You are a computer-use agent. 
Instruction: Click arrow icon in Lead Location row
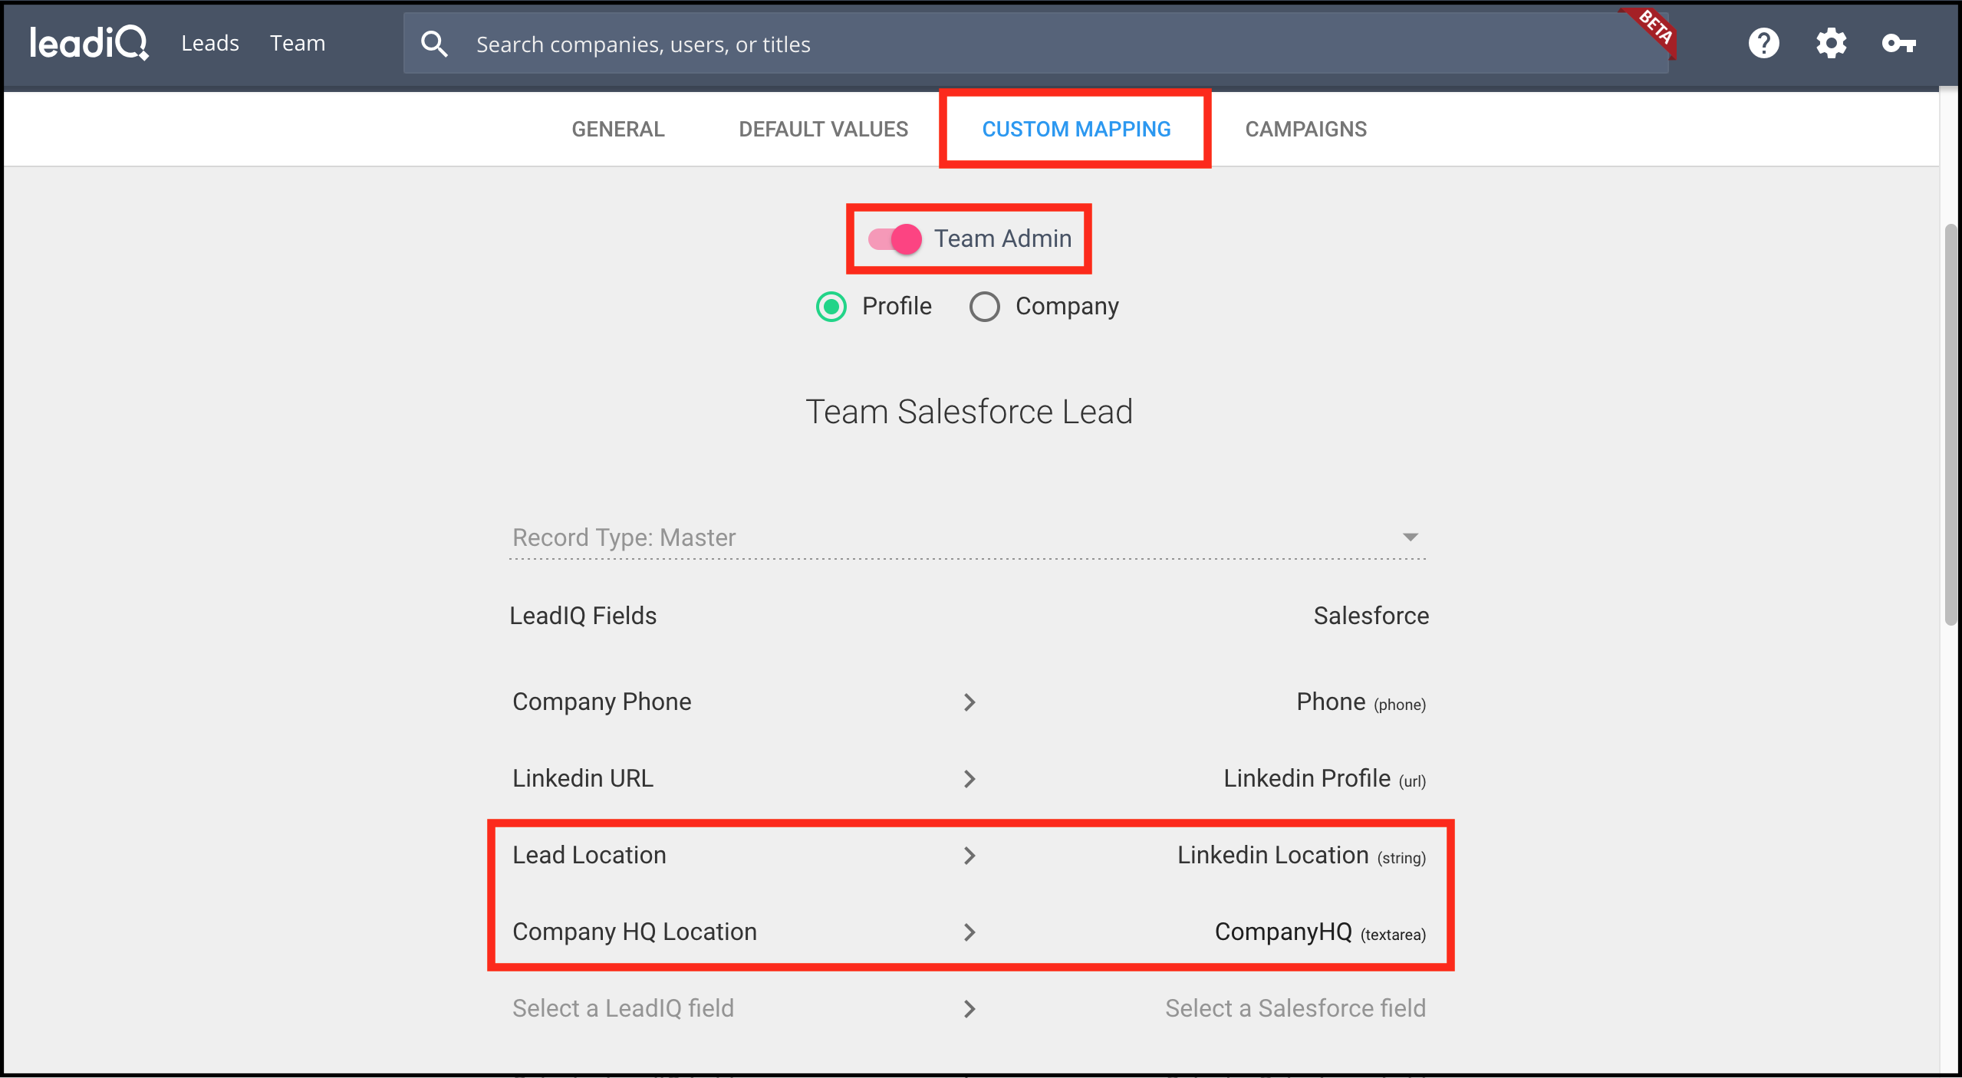pos(969,856)
